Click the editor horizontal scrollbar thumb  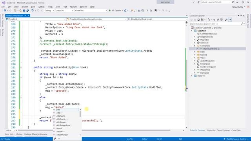point(94,130)
